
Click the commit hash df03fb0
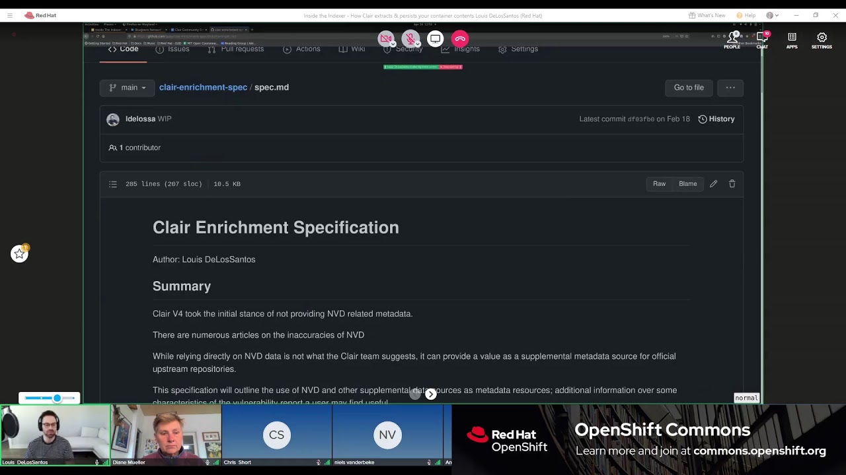point(640,119)
